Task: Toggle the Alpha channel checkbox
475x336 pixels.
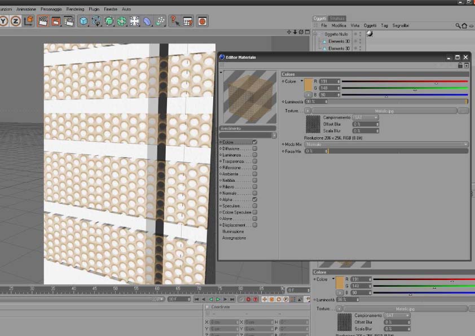Action: 255,200
